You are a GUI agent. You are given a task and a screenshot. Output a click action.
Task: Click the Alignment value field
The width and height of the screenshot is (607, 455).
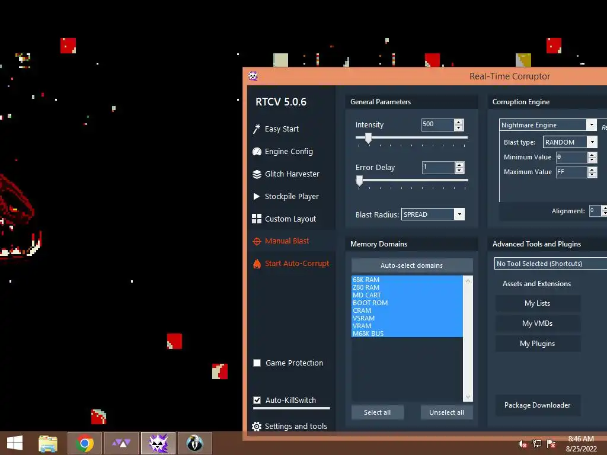click(595, 211)
